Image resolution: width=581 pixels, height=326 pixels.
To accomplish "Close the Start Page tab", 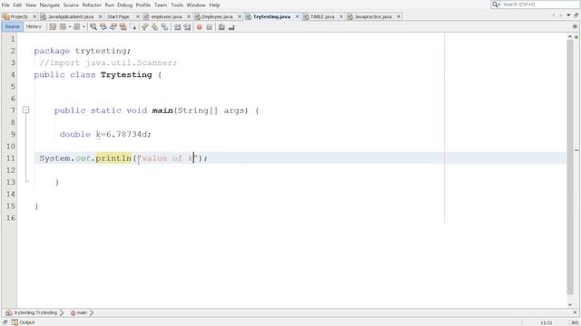I will pos(138,16).
